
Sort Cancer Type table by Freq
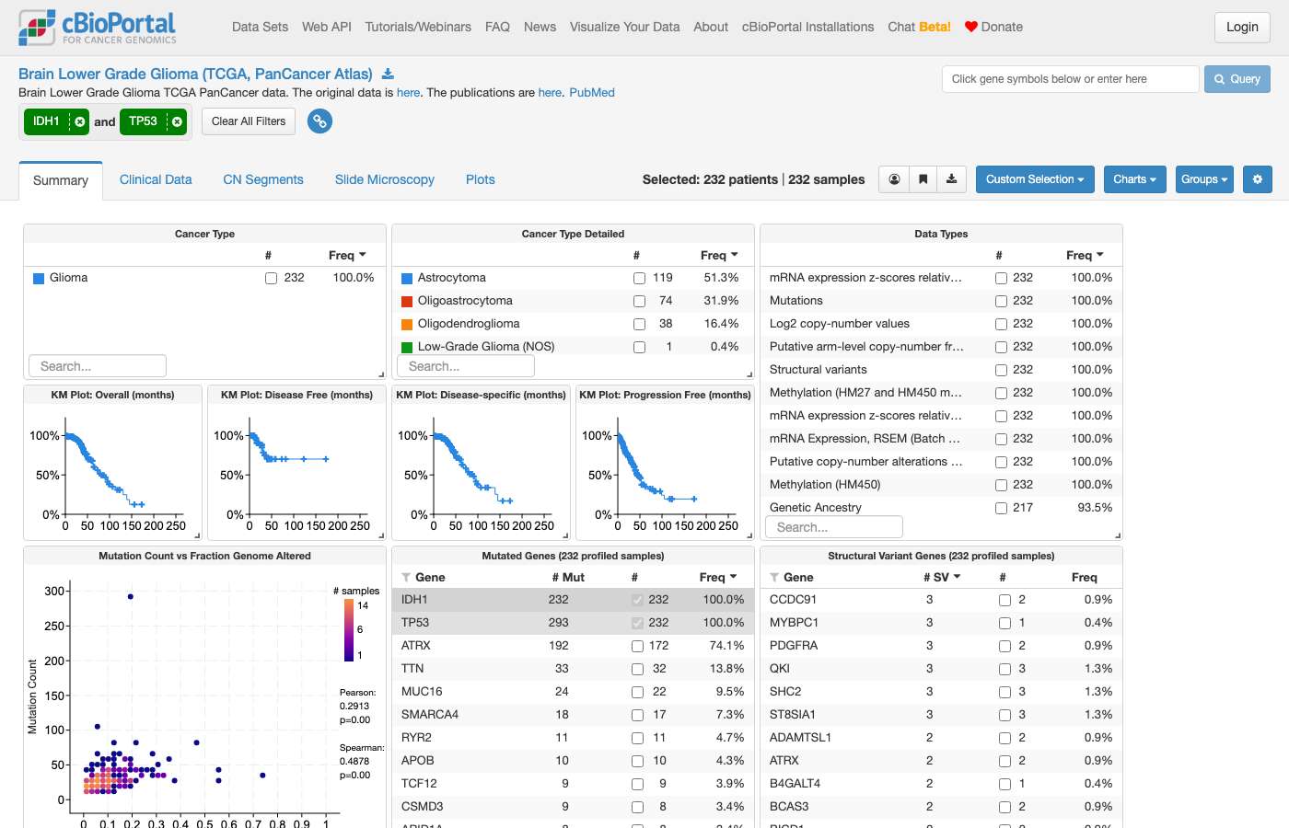click(347, 255)
